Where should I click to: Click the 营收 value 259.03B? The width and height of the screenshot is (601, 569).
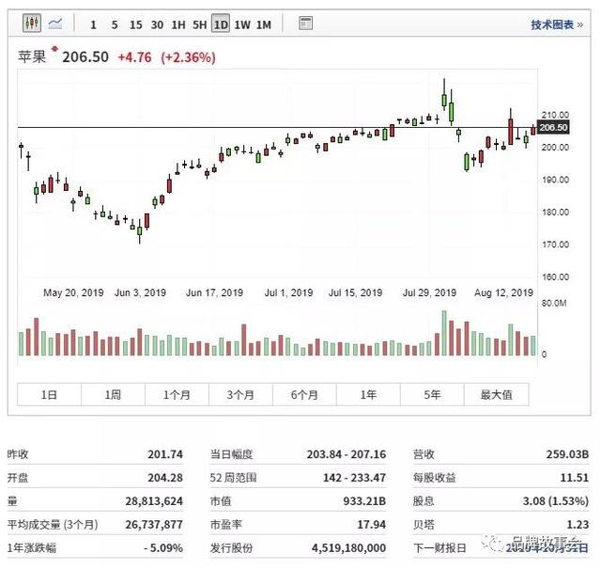click(x=567, y=454)
